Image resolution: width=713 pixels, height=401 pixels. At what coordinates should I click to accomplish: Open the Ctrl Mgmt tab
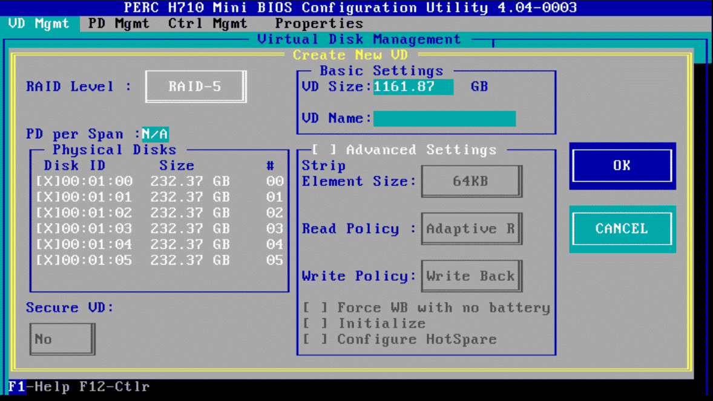(x=208, y=24)
